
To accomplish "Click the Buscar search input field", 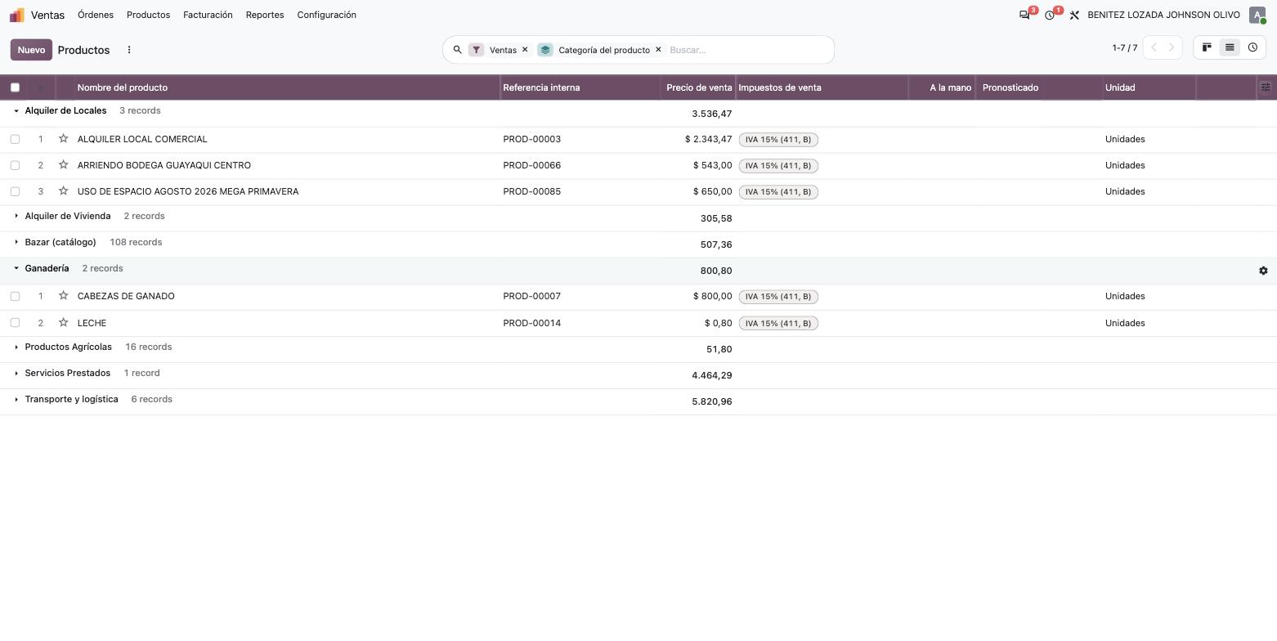I will pyautogui.click(x=748, y=50).
